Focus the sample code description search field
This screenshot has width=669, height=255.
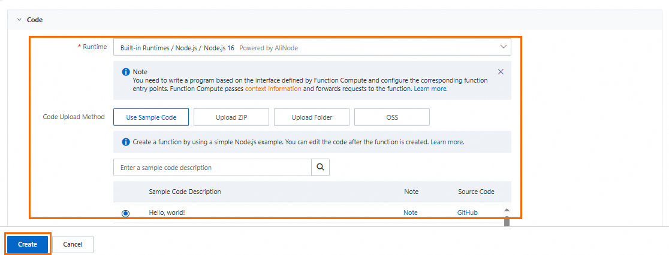coord(212,168)
